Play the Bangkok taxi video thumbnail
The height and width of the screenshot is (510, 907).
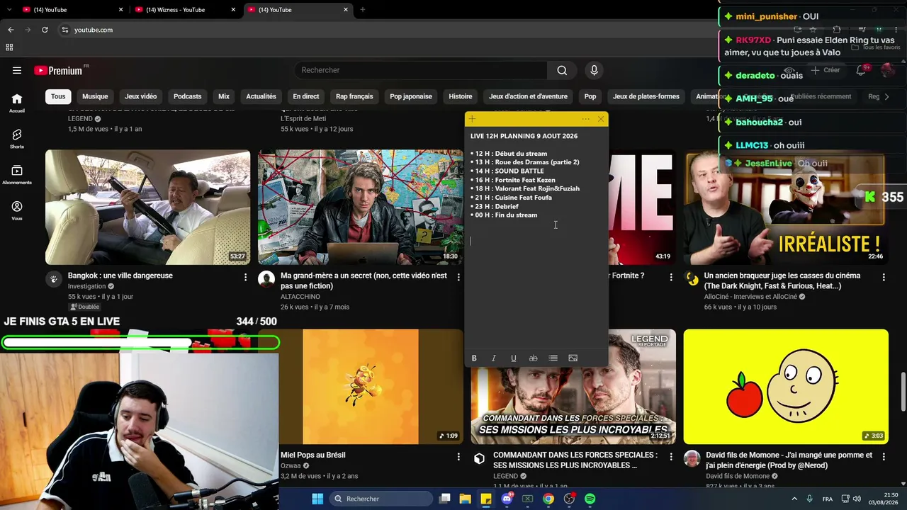coord(148,208)
